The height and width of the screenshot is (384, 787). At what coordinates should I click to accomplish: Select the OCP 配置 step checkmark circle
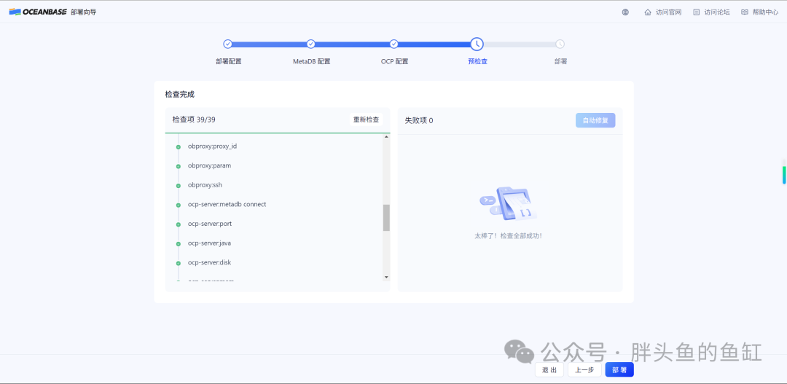394,44
